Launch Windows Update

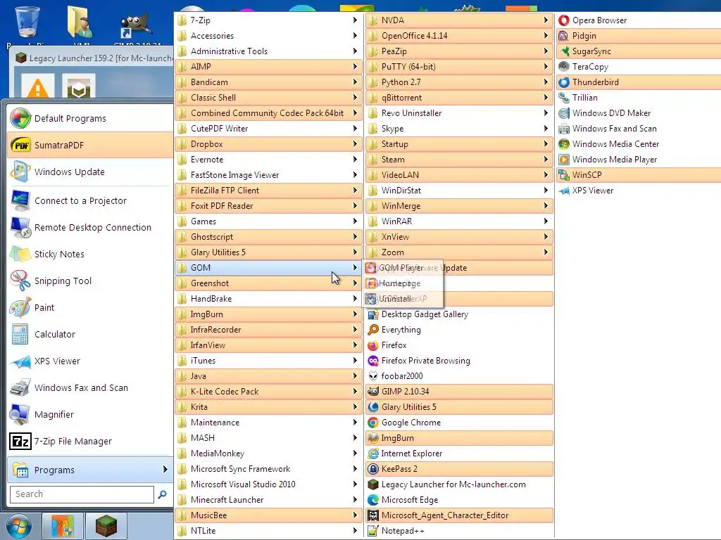(90, 172)
